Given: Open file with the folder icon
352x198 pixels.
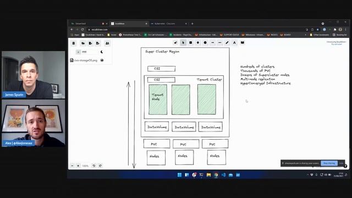Looking at the screenshot, I should 83,43.
